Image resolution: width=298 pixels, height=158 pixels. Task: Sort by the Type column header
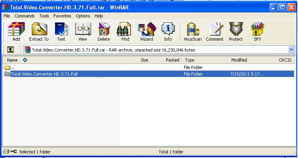[x=205, y=60]
